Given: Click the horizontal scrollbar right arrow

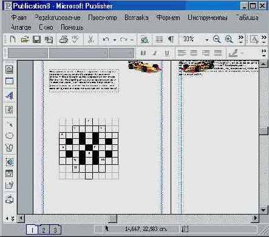Looking at the screenshot, I should coord(255,218).
